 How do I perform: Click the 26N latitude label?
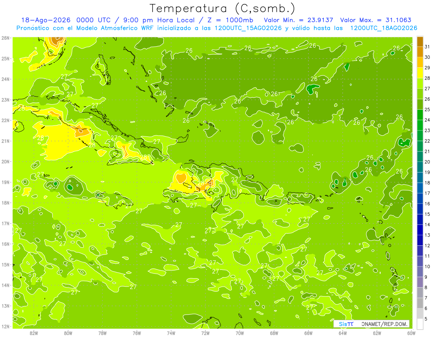pyautogui.click(x=5, y=38)
